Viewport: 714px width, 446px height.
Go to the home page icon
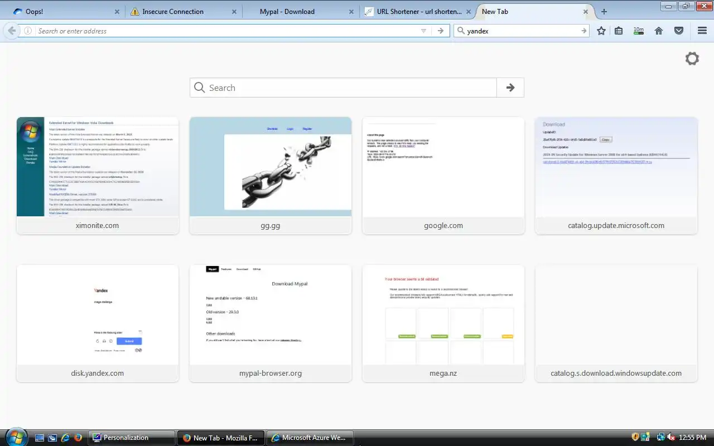click(x=659, y=31)
